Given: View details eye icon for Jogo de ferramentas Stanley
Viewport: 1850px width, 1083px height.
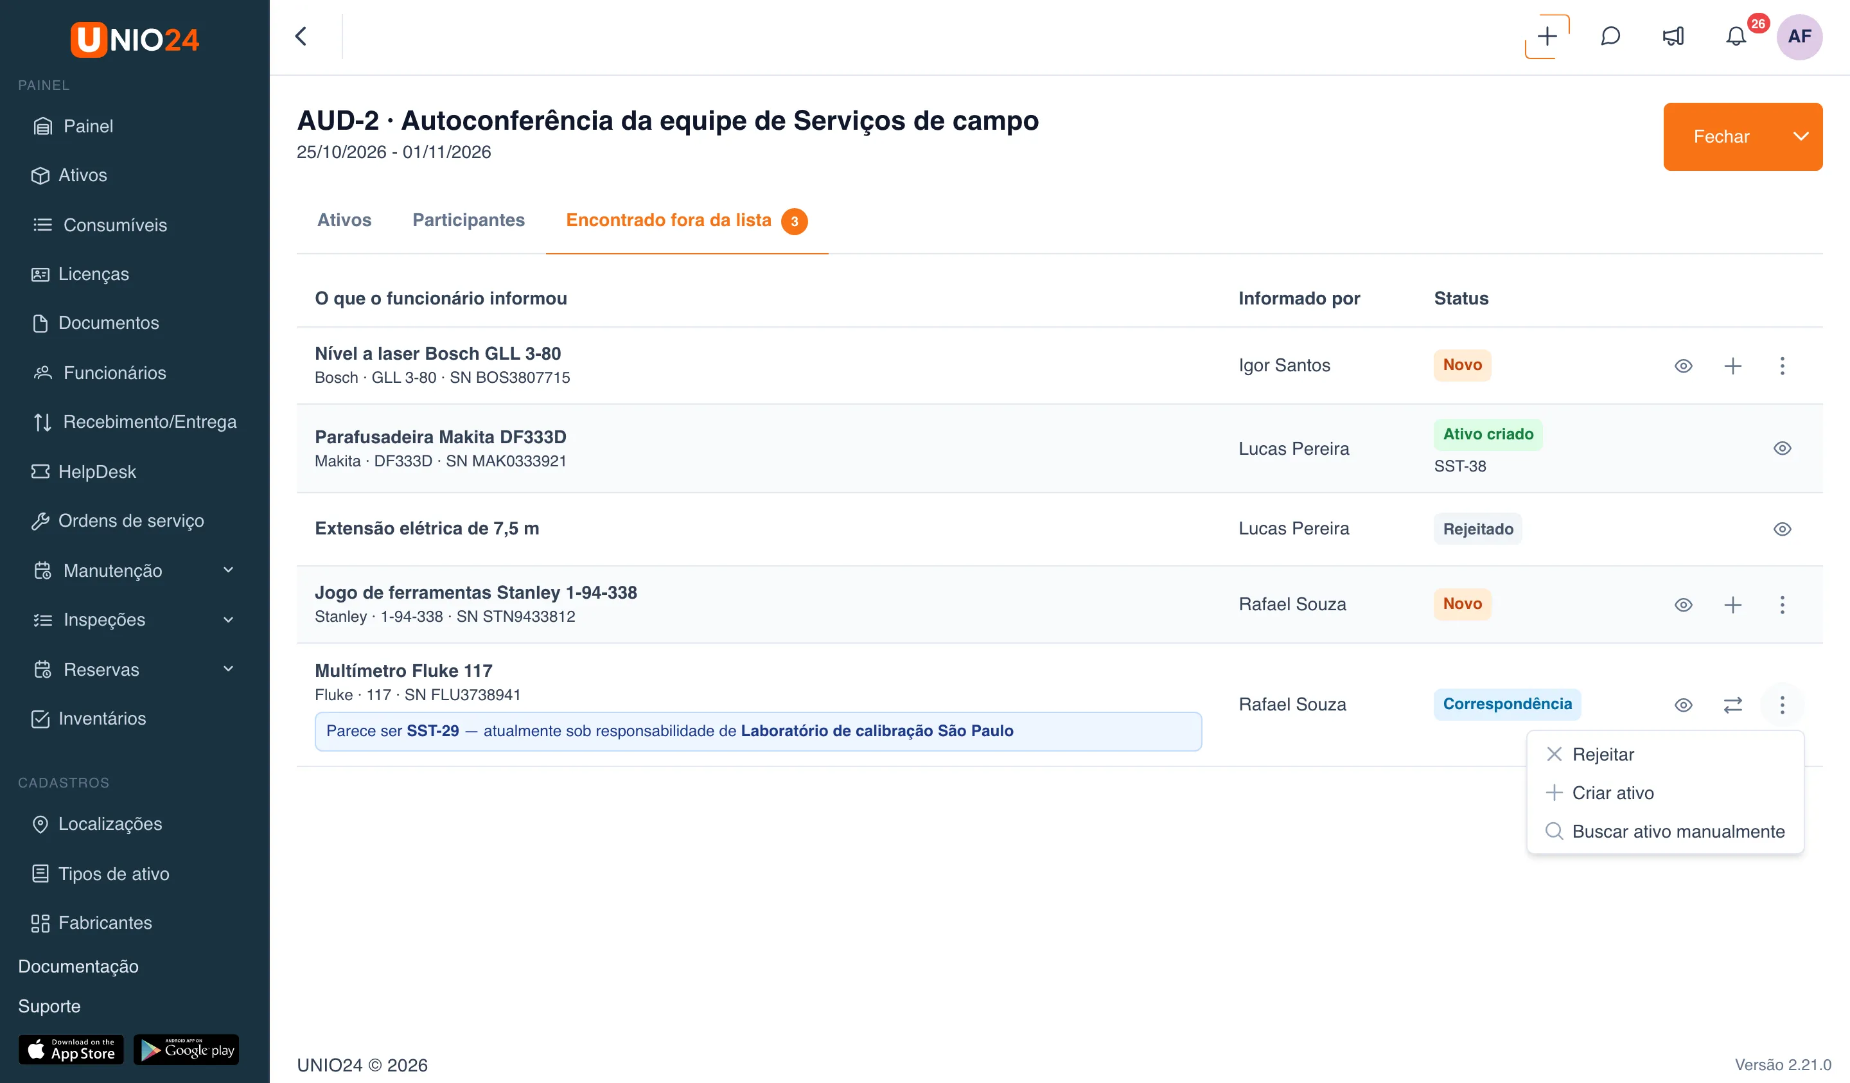Looking at the screenshot, I should tap(1684, 604).
